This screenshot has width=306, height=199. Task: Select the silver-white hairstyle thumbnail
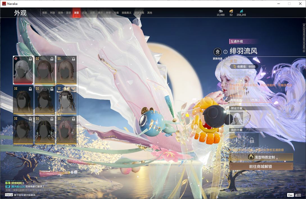(23, 70)
